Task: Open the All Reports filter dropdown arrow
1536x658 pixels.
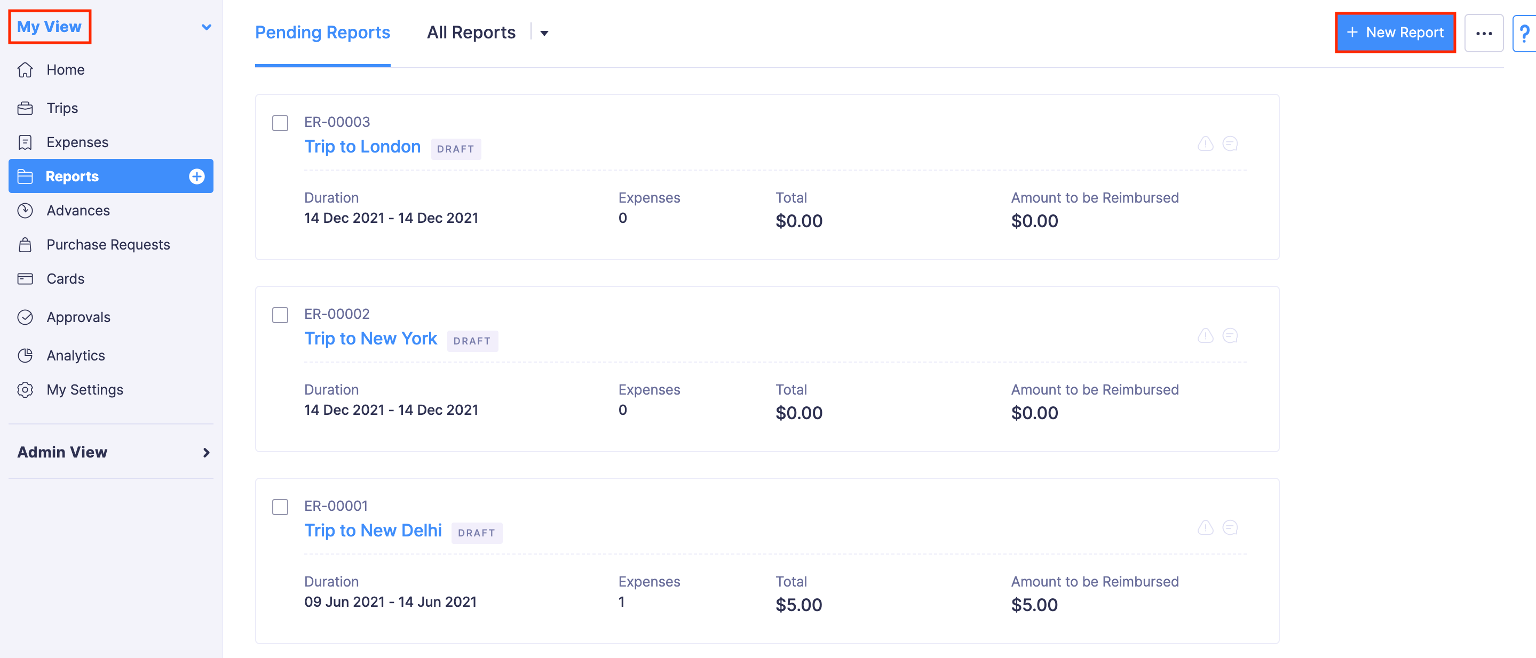Action: (x=544, y=34)
